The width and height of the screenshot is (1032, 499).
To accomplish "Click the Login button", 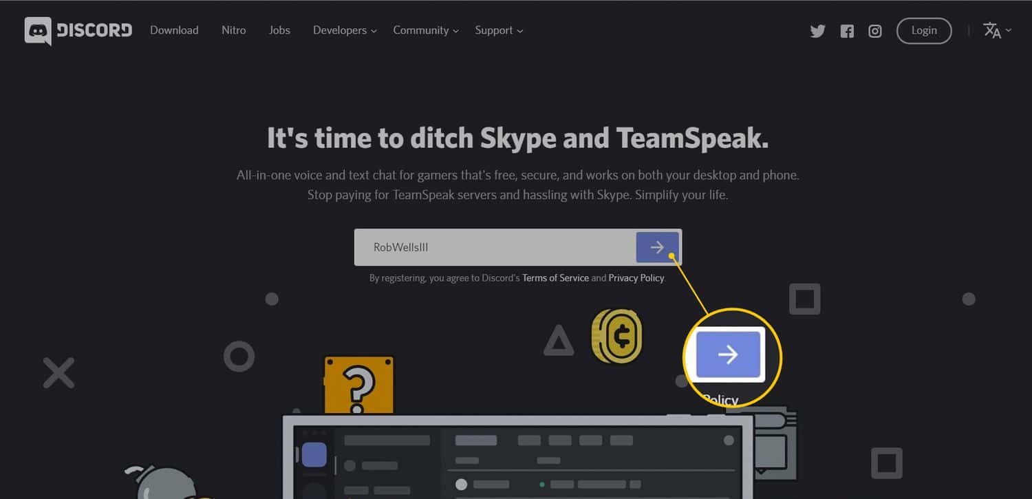I will [x=924, y=30].
